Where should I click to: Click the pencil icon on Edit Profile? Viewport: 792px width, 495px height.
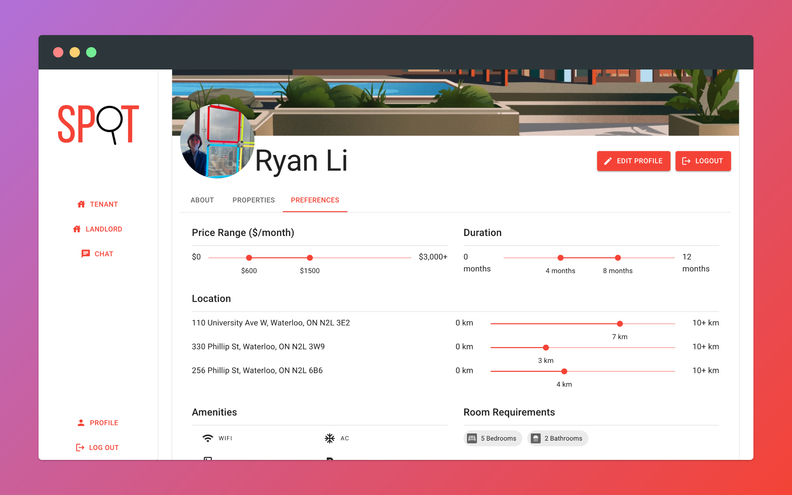[x=608, y=161]
